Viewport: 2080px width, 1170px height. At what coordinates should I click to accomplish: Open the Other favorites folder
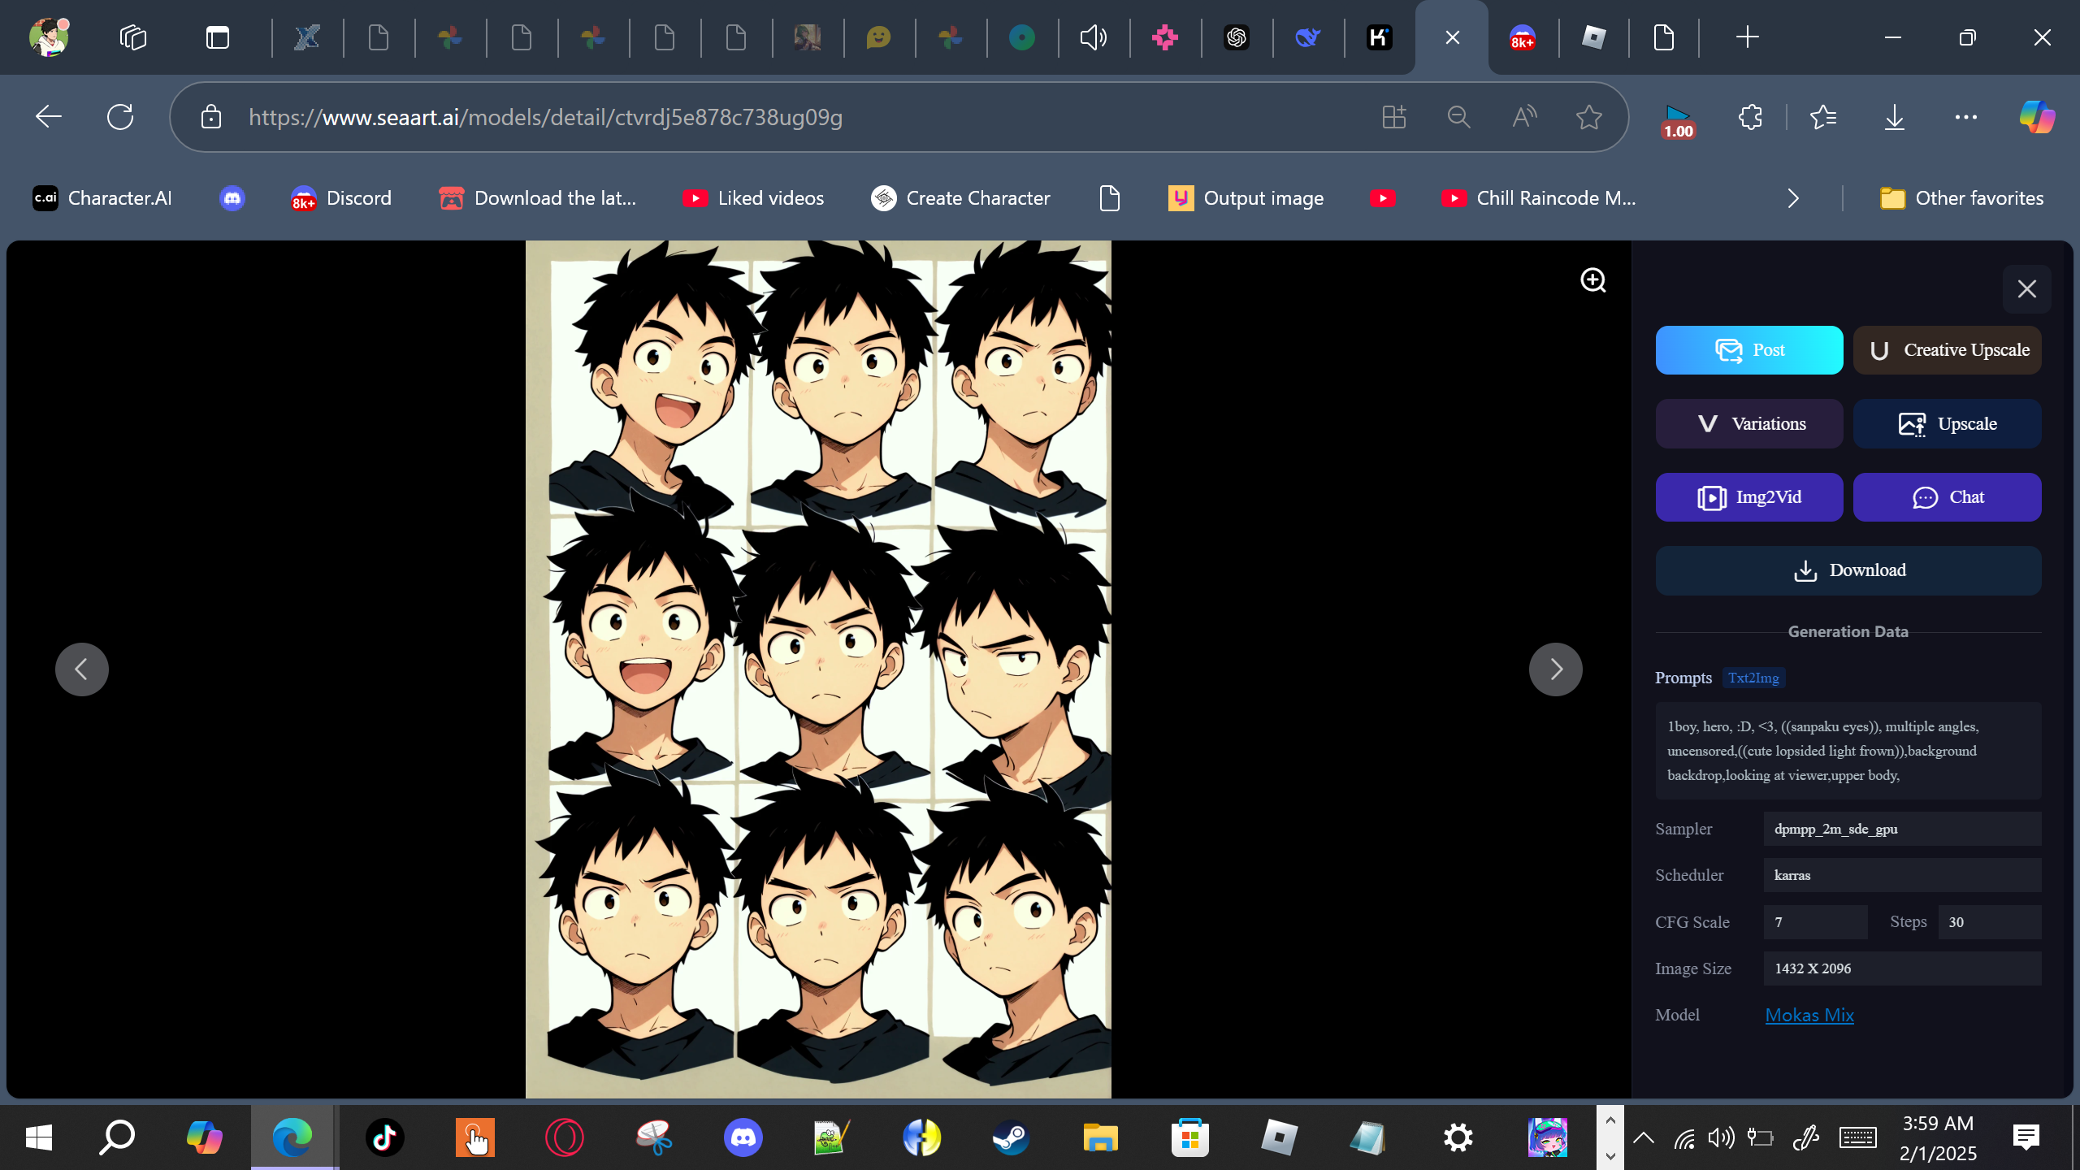(1961, 198)
